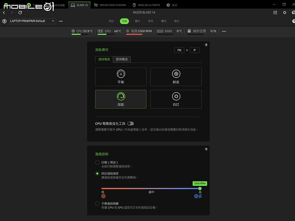Screen dimensions: 295x221
Task: Click the high fan speed blue icon
Action: click(198, 196)
